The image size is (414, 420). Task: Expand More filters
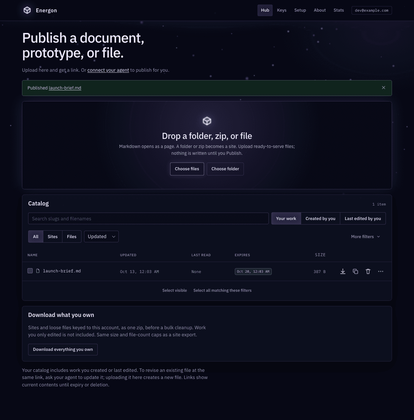365,236
